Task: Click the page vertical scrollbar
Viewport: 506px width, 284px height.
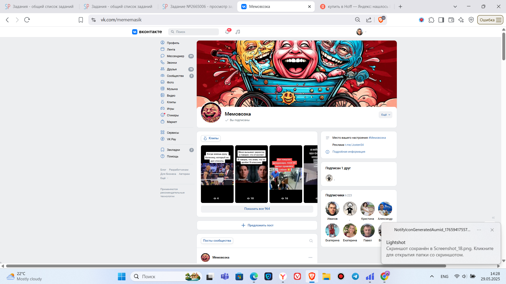Action: pos(504,47)
